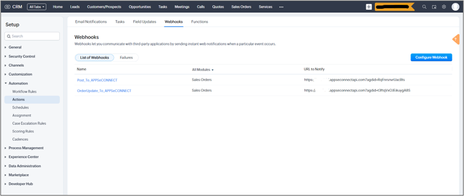Screen dimensions: 464x196
Task: Open the Services module
Action: [266, 7]
